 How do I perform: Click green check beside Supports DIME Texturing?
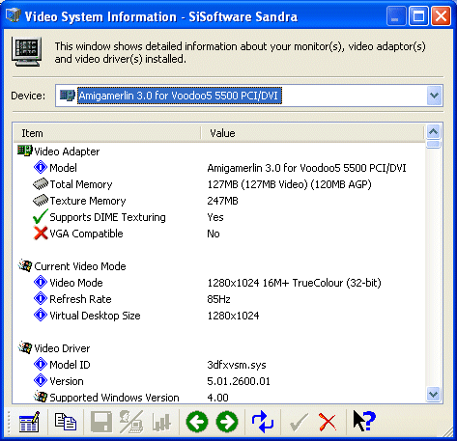pyautogui.click(x=41, y=216)
